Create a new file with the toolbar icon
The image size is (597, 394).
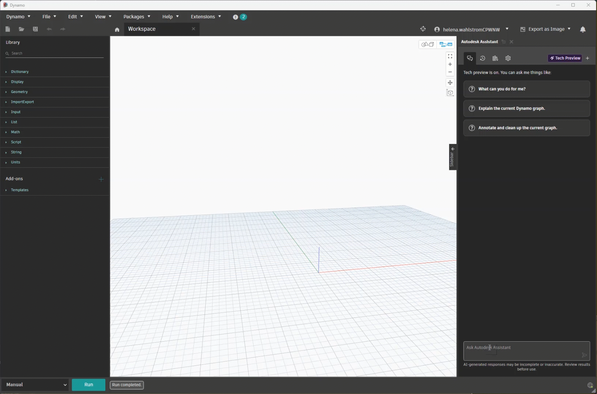tap(8, 29)
